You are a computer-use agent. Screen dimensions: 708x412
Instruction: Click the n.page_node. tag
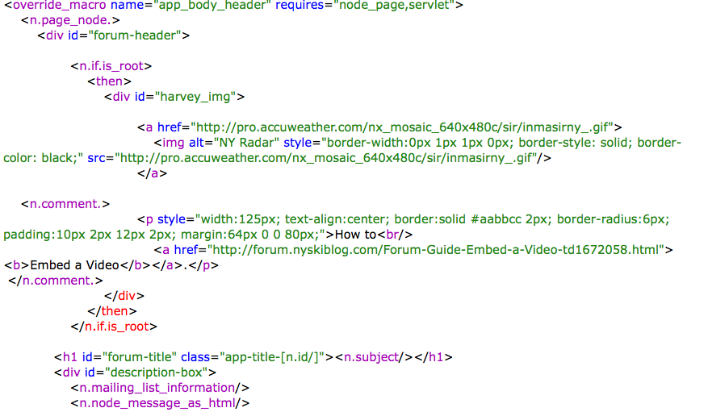(x=71, y=20)
